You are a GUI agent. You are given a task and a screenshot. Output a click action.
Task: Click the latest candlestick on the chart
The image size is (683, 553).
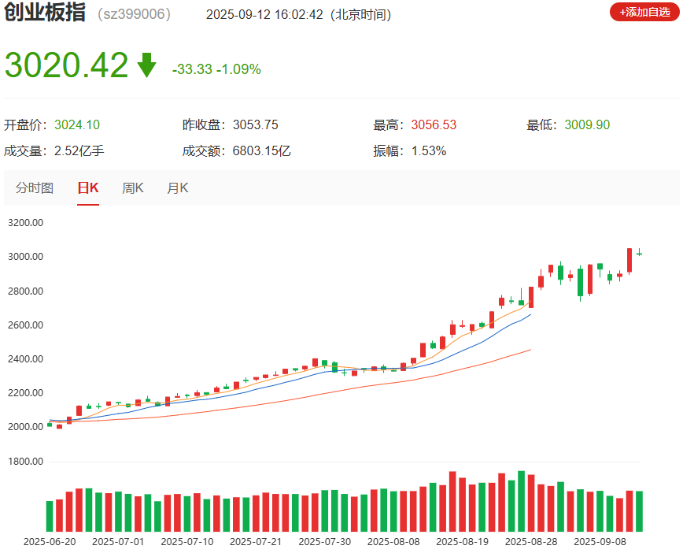coord(639,254)
